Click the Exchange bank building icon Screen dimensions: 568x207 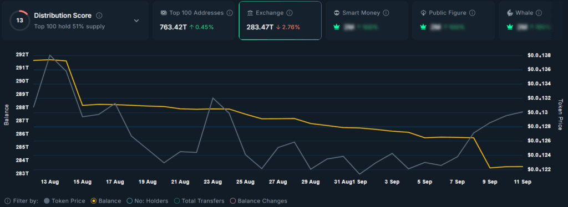point(250,13)
